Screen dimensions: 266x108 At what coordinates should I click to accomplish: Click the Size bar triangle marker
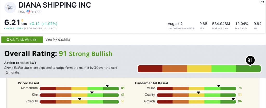click(x=92, y=92)
